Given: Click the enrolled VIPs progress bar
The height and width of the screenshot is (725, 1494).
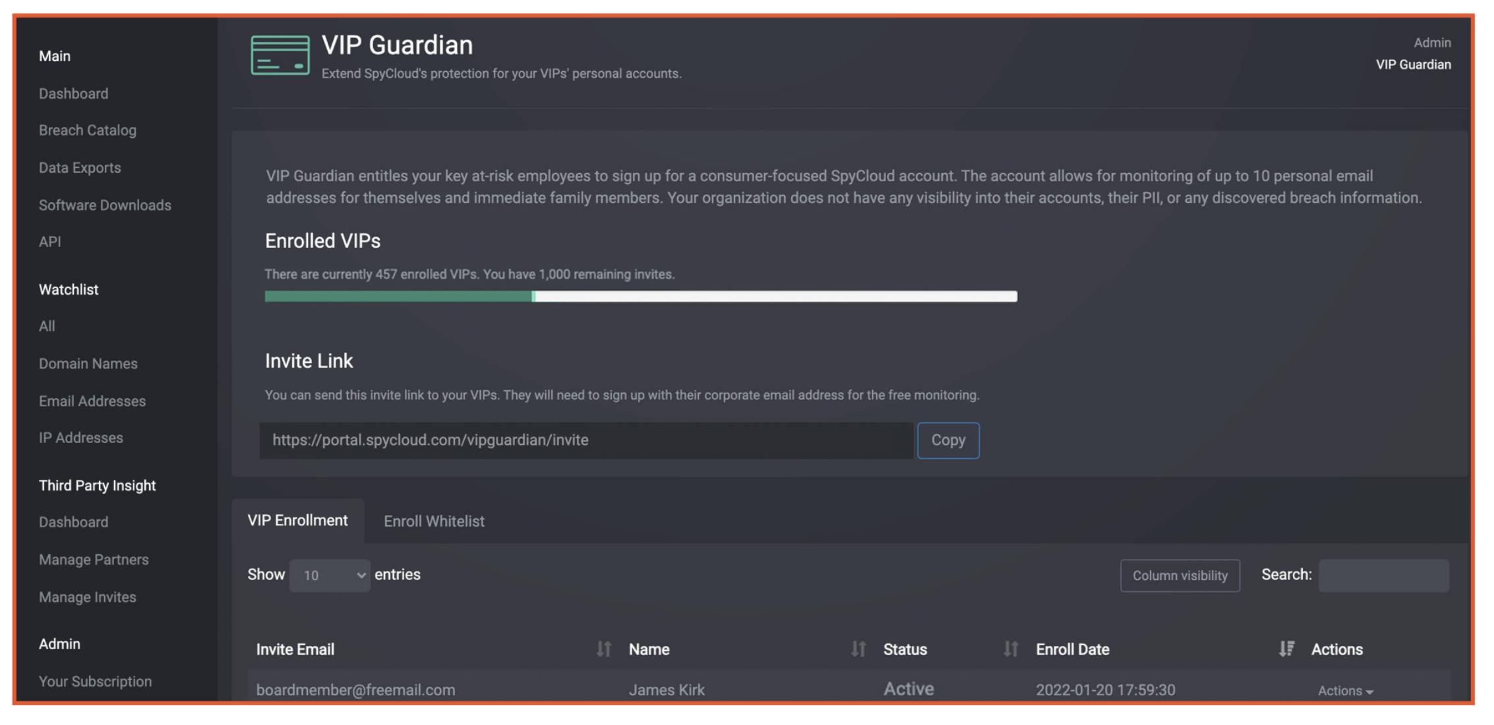Looking at the screenshot, I should click(x=640, y=297).
